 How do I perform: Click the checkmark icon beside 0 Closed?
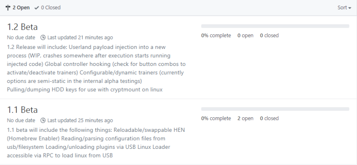pos(37,8)
